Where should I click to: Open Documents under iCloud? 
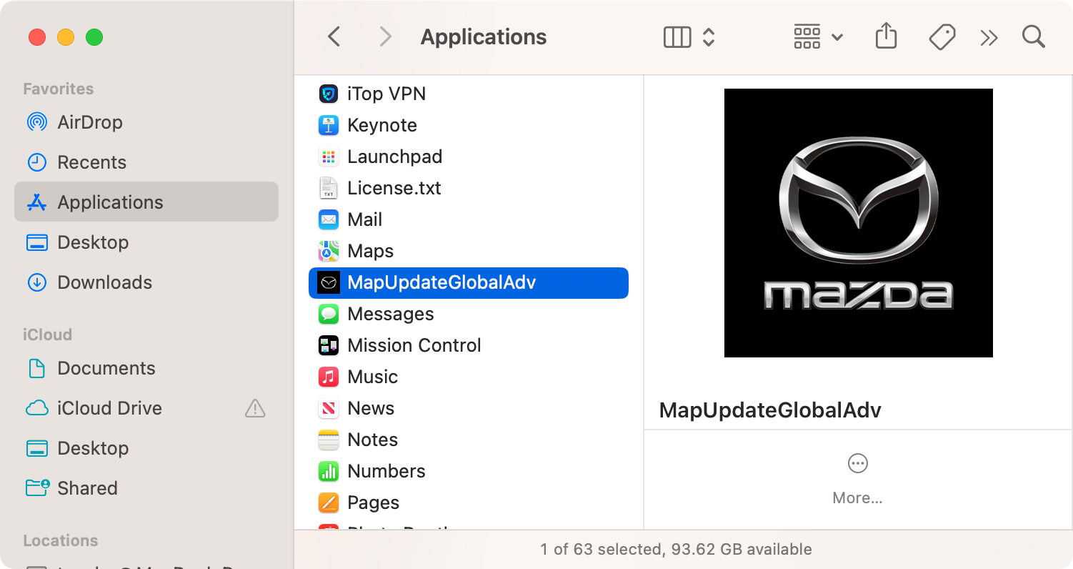[x=146, y=368]
